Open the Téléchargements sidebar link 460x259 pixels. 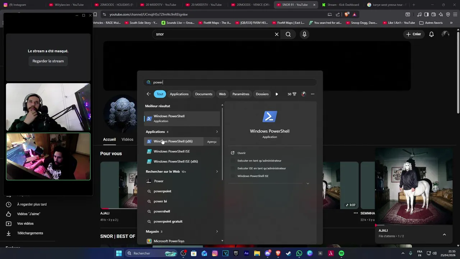tap(30, 233)
